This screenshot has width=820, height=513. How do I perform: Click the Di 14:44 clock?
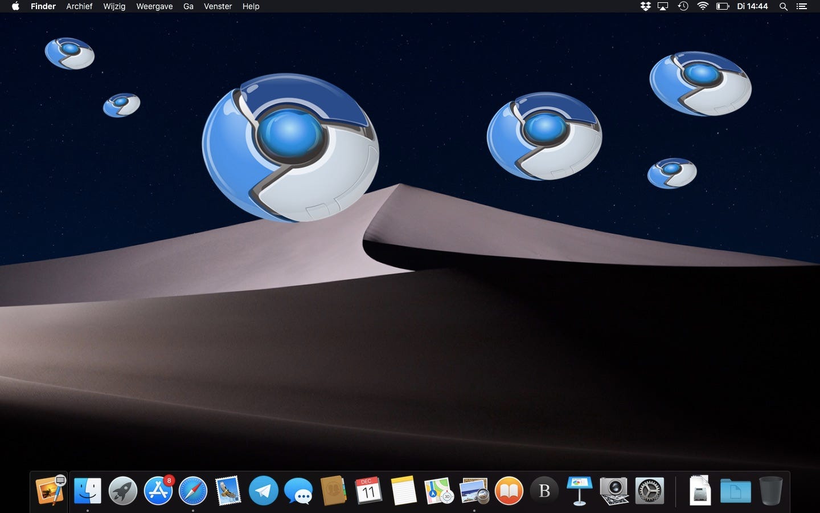point(752,6)
